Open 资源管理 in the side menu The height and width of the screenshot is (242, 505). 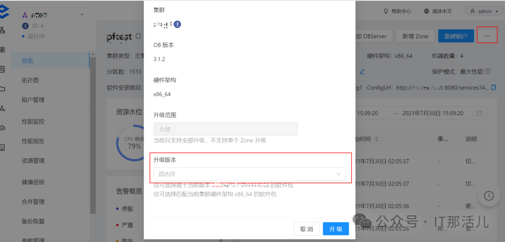point(50,161)
